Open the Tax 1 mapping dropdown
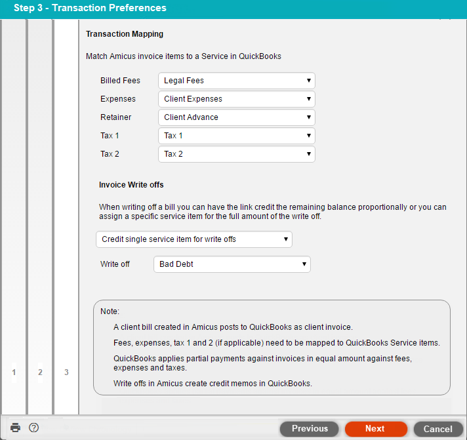Screen dimensions: 467x440 tap(237, 136)
